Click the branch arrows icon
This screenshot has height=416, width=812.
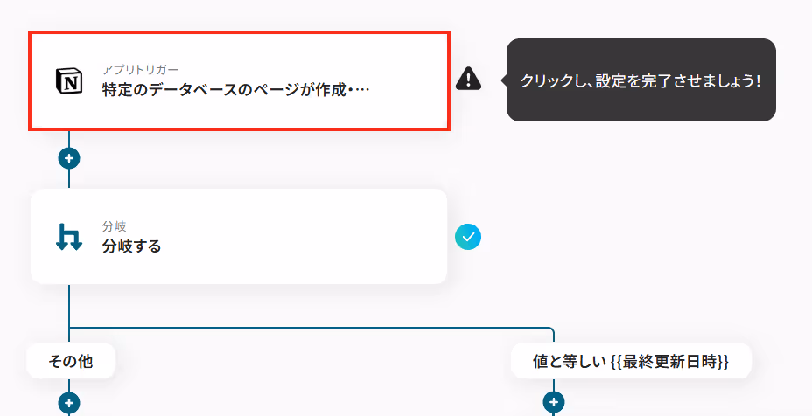pyautogui.click(x=69, y=237)
